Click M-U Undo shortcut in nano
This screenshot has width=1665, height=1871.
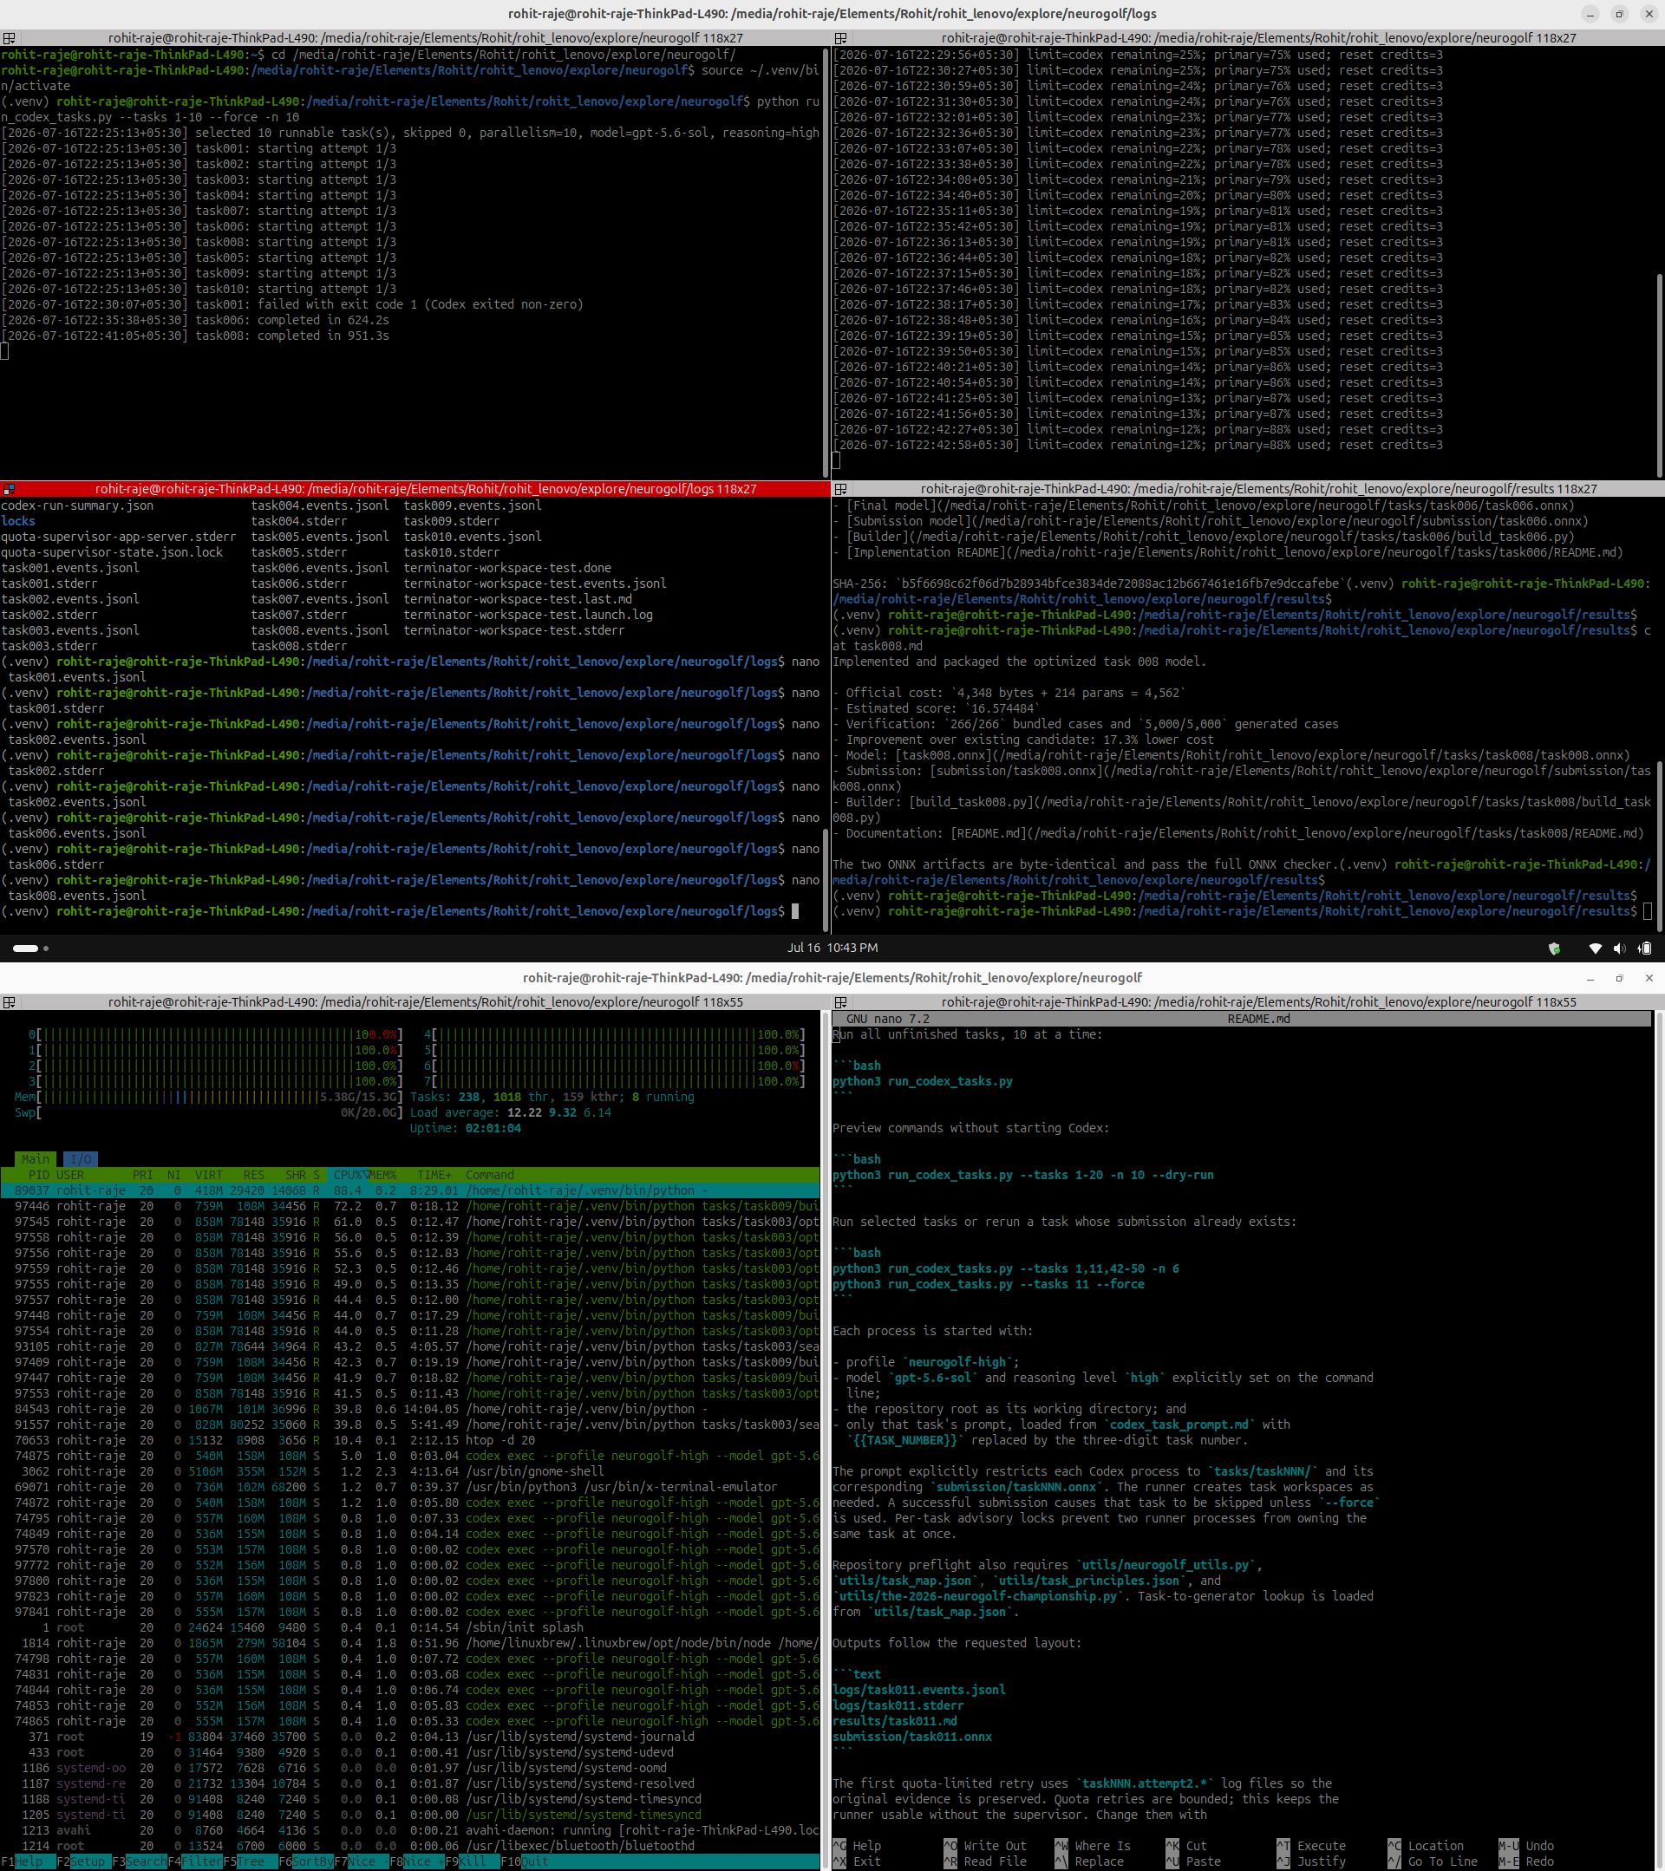[1527, 1846]
